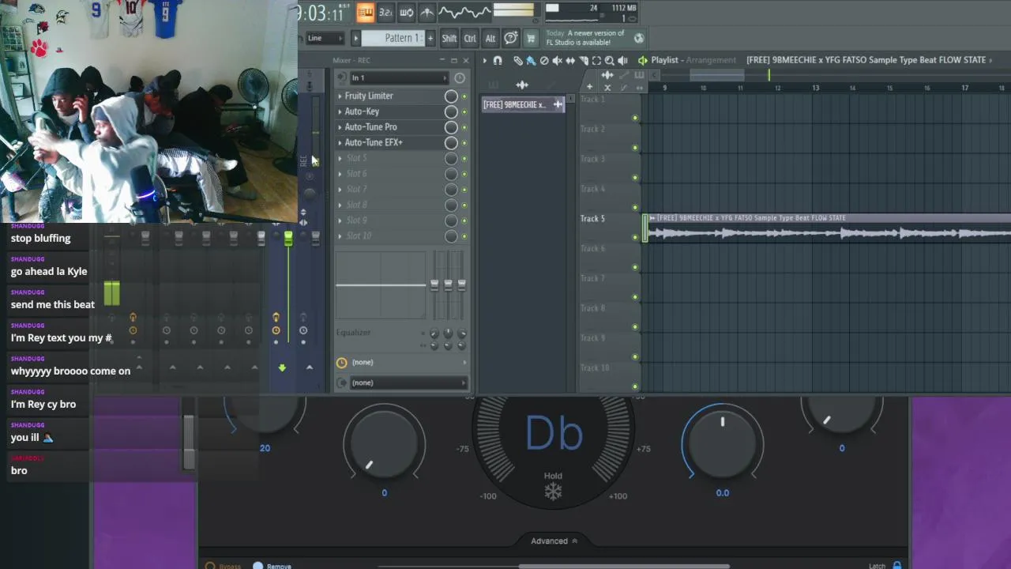Image resolution: width=1011 pixels, height=569 pixels.
Task: Select the playlist Draw pencil tool
Action: [x=518, y=60]
